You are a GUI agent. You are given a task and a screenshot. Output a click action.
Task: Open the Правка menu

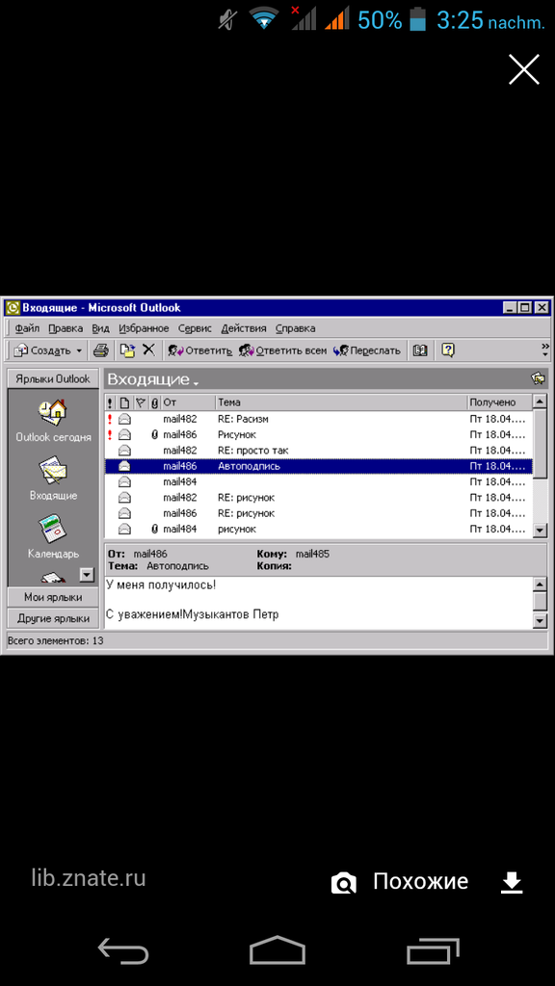tap(66, 328)
